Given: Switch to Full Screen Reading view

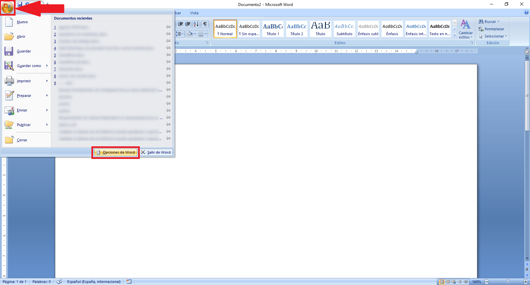Looking at the screenshot, I should [448, 282].
